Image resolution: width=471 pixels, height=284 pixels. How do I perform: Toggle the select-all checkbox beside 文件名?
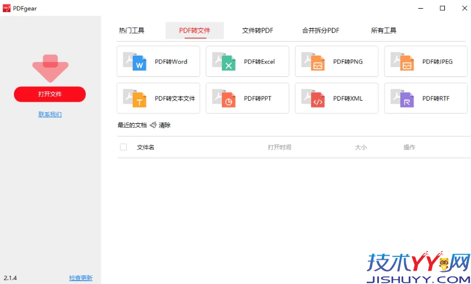[123, 147]
